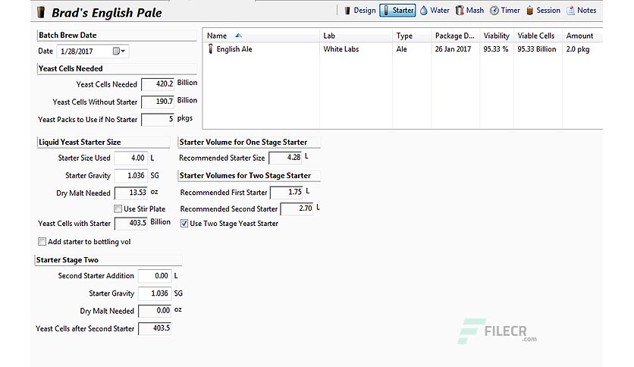Click the Viable Cells column header
The image size is (634, 367).
tap(538, 36)
